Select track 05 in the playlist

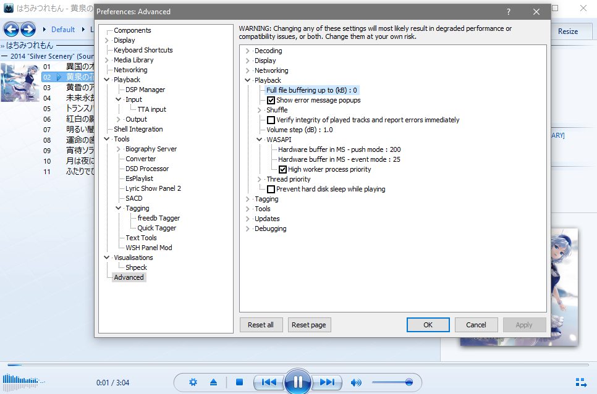click(68, 109)
